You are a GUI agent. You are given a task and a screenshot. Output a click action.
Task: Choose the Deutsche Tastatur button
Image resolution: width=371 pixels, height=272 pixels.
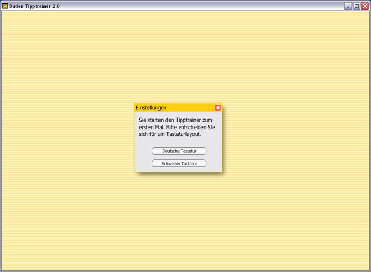[179, 151]
